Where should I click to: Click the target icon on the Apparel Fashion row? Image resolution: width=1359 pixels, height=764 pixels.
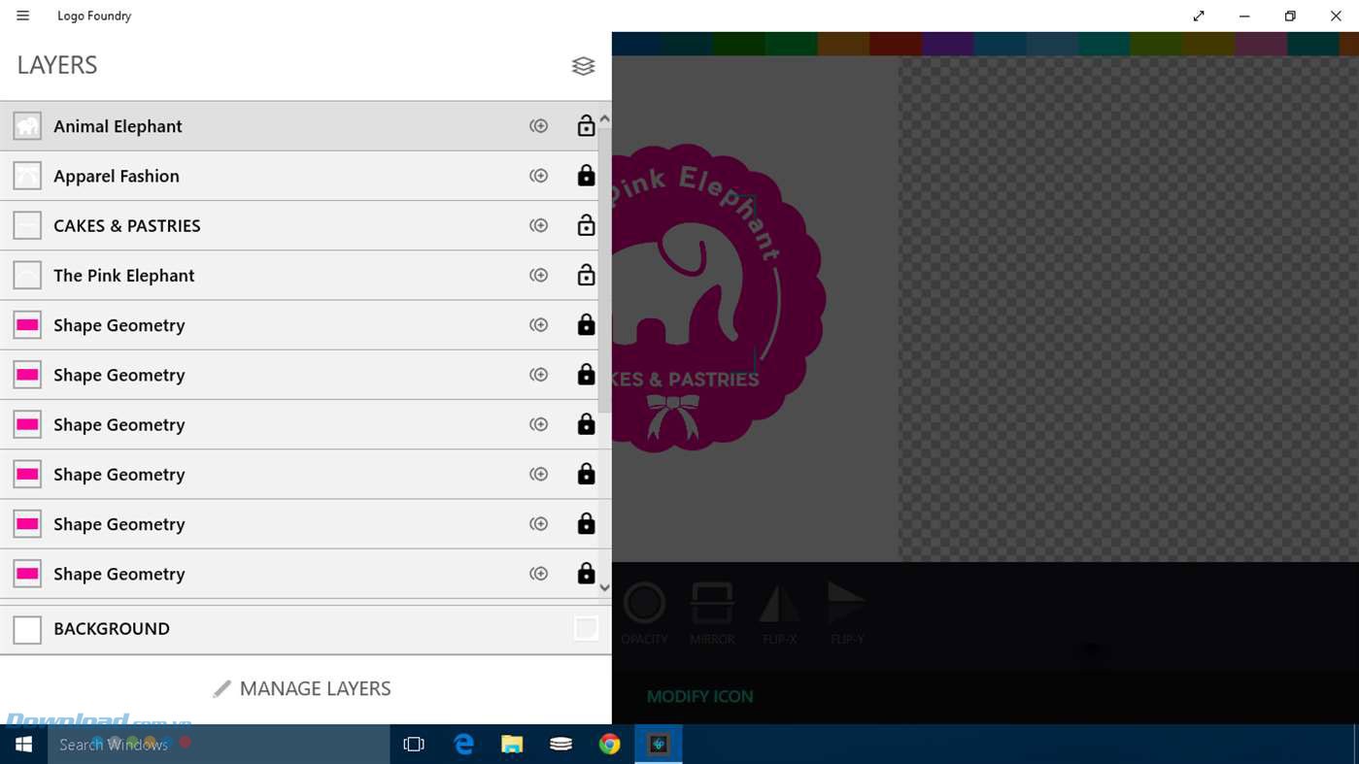[538, 176]
